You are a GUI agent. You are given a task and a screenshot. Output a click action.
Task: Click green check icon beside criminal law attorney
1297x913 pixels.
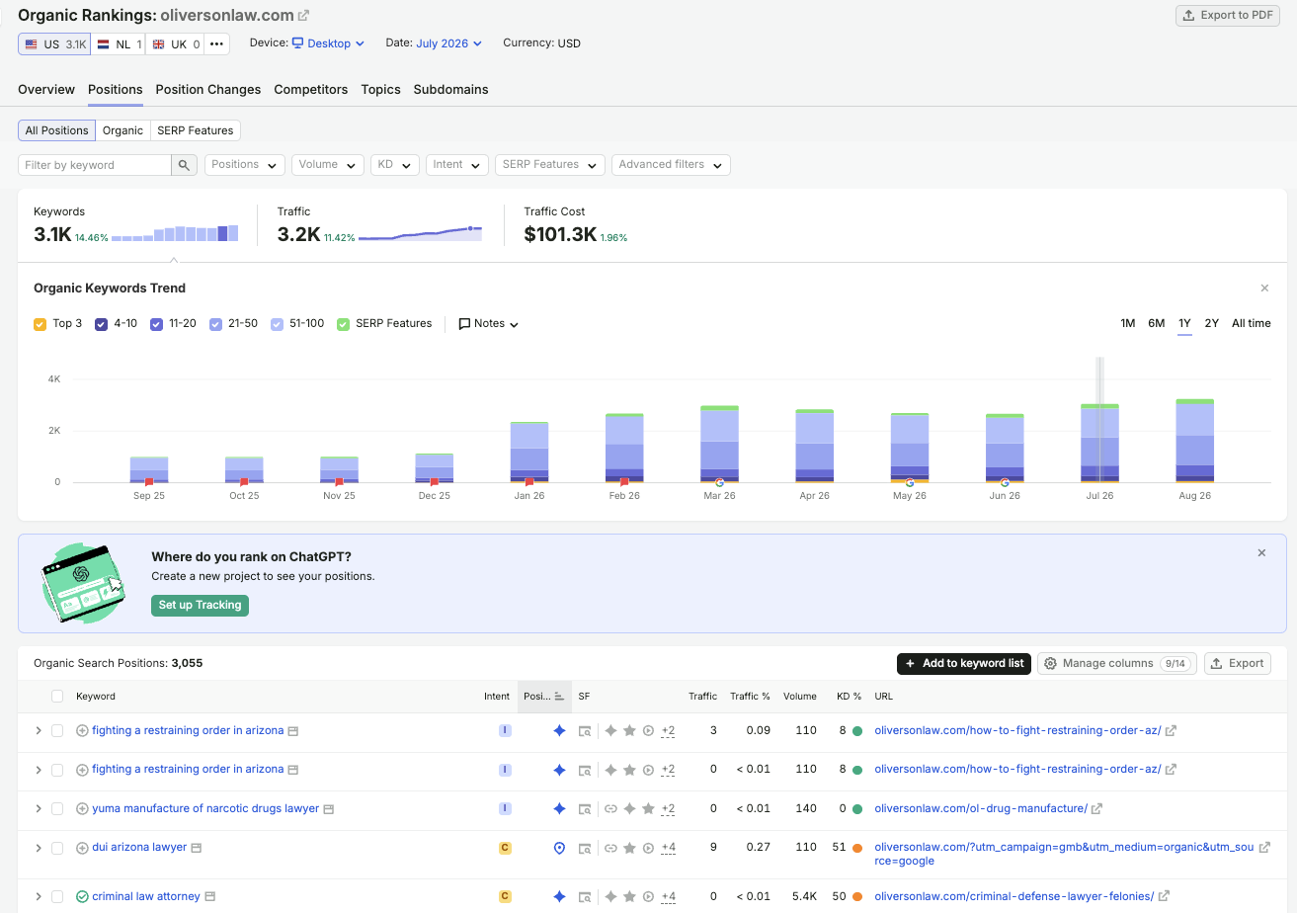click(83, 897)
